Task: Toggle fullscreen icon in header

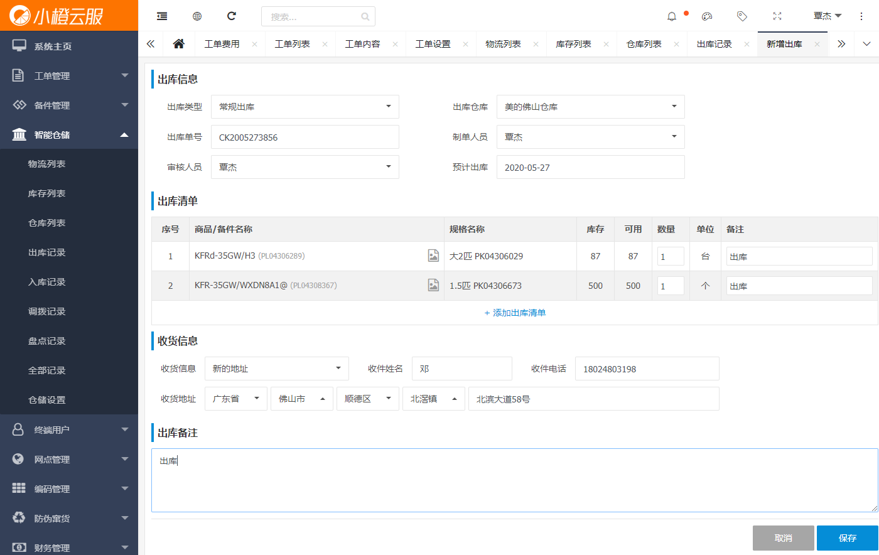Action: click(x=777, y=16)
